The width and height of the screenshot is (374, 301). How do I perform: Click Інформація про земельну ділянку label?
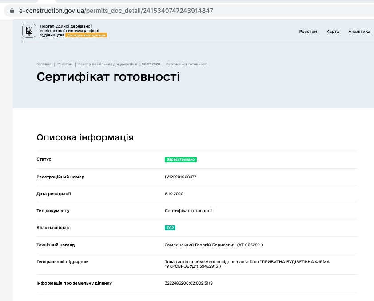pos(74,283)
